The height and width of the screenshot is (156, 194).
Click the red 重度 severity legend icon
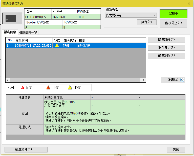(23, 87)
